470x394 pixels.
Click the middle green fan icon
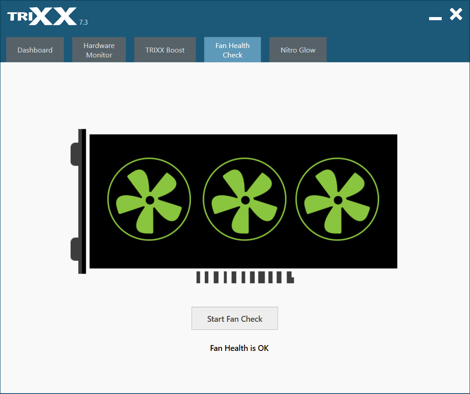click(244, 199)
